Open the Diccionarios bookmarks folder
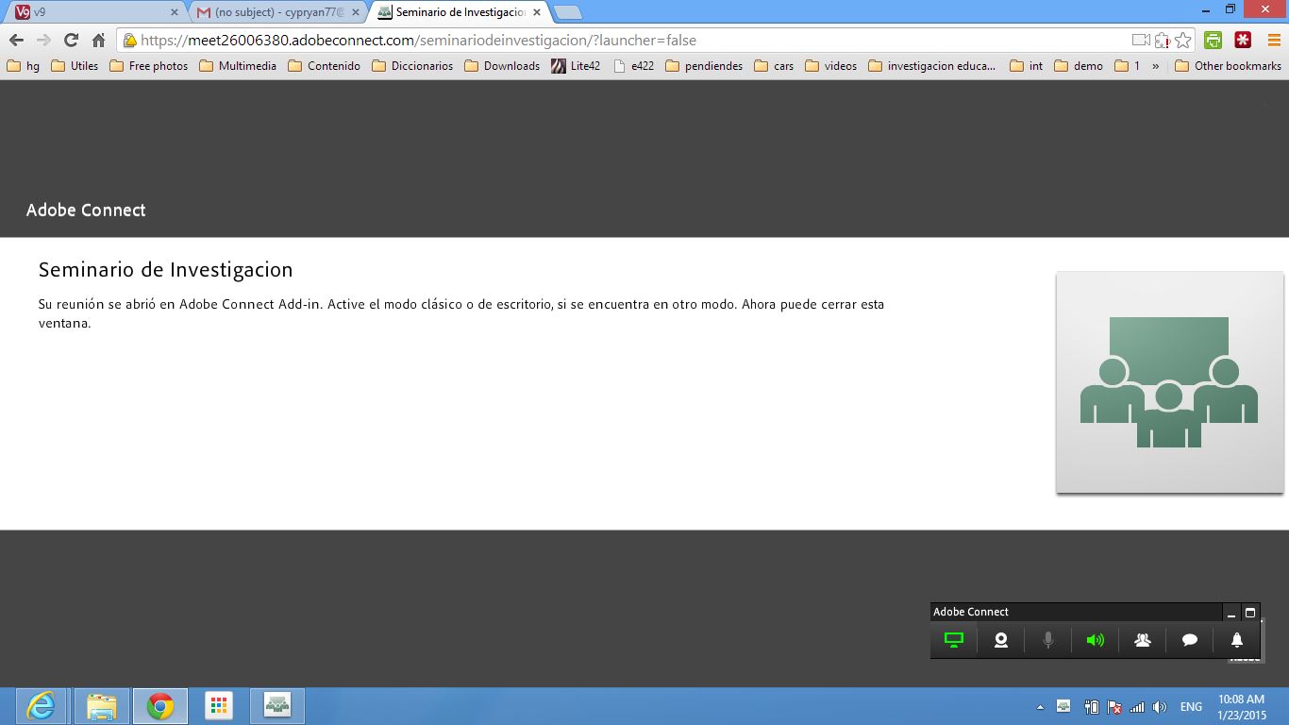The width and height of the screenshot is (1289, 725). (412, 66)
